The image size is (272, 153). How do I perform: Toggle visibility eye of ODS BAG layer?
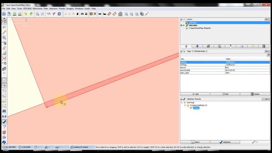pos(184,25)
